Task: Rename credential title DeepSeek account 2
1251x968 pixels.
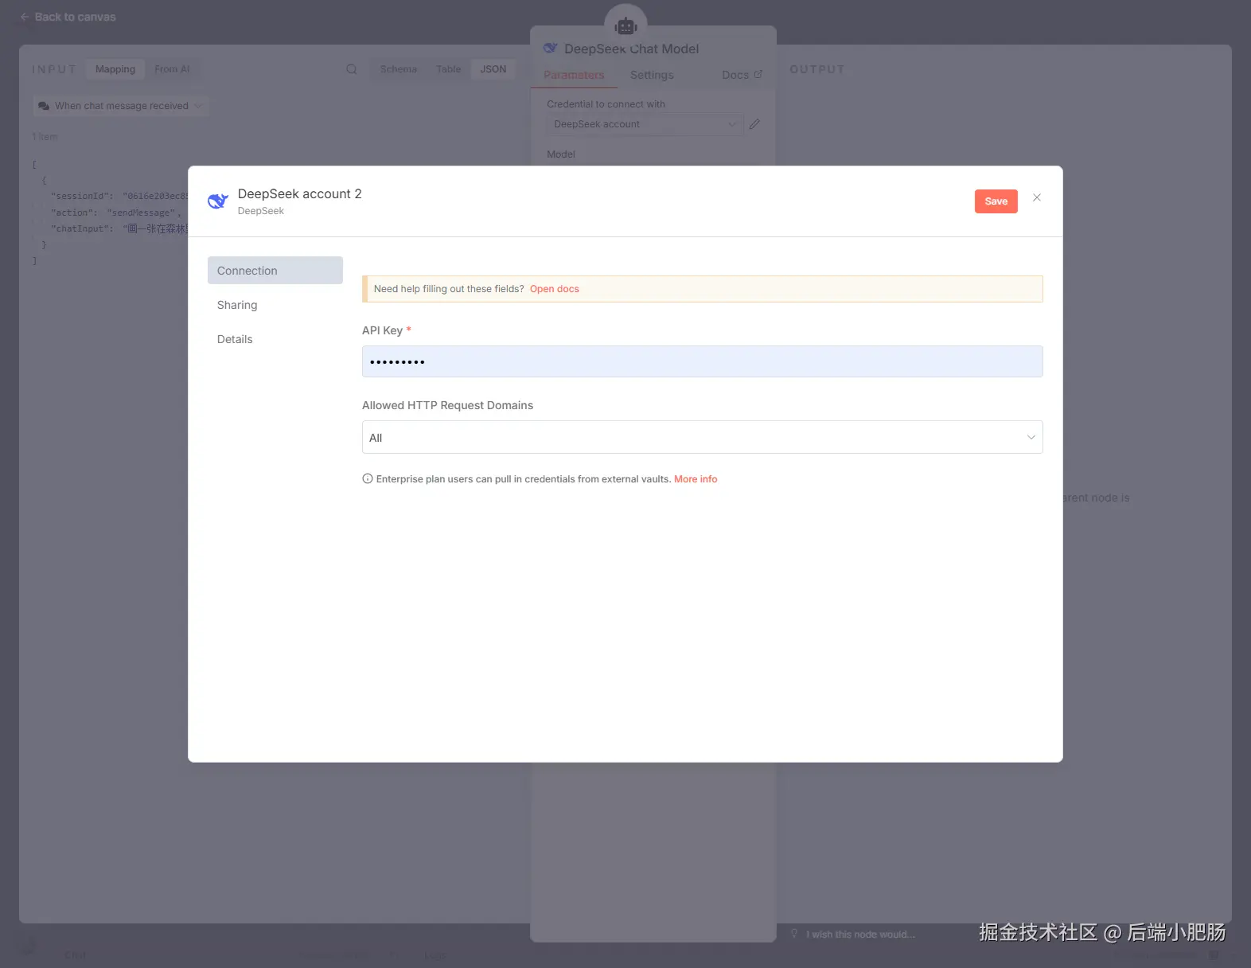Action: pyautogui.click(x=299, y=193)
